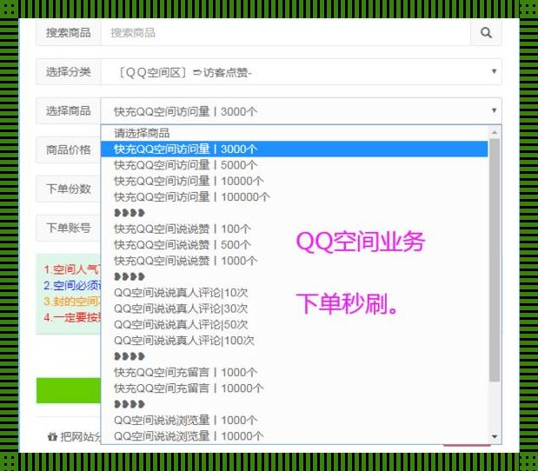Select QQ空间说说真人评论|50次 option
Image resolution: width=538 pixels, height=471 pixels.
click(295, 324)
